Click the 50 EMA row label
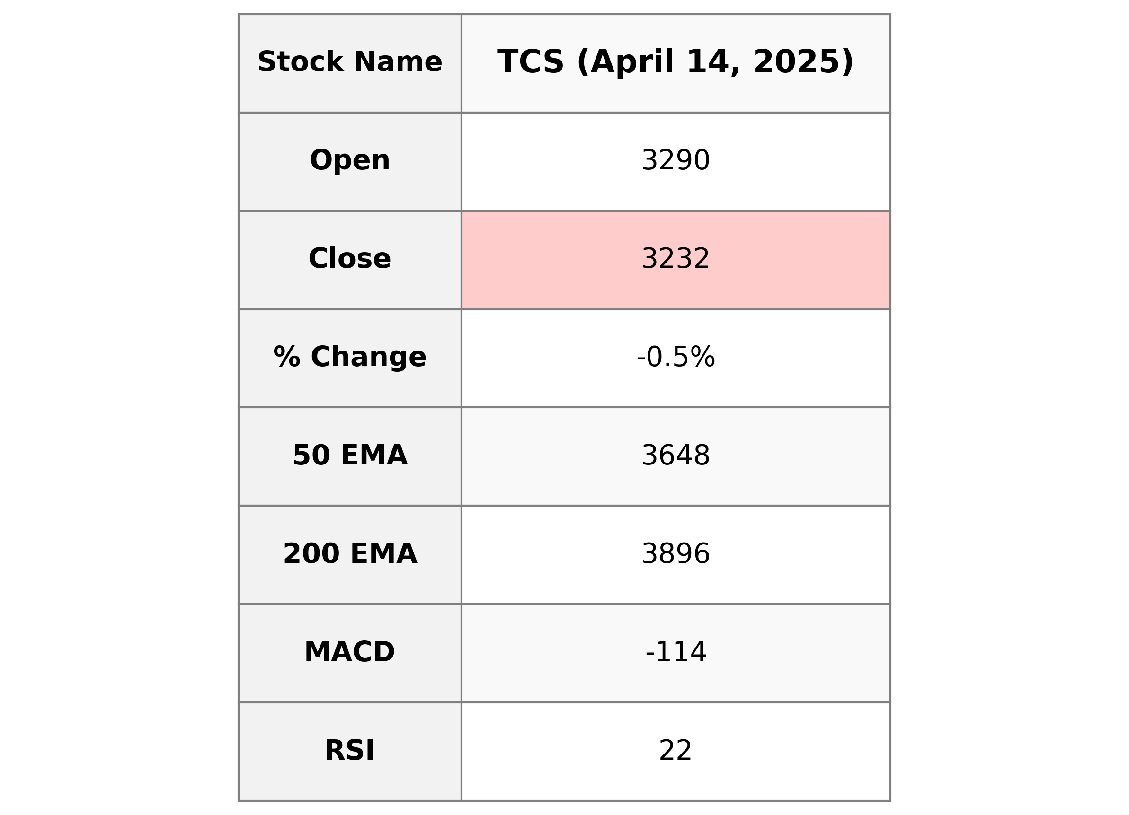Viewport: 1129px width, 815px height. 349,456
